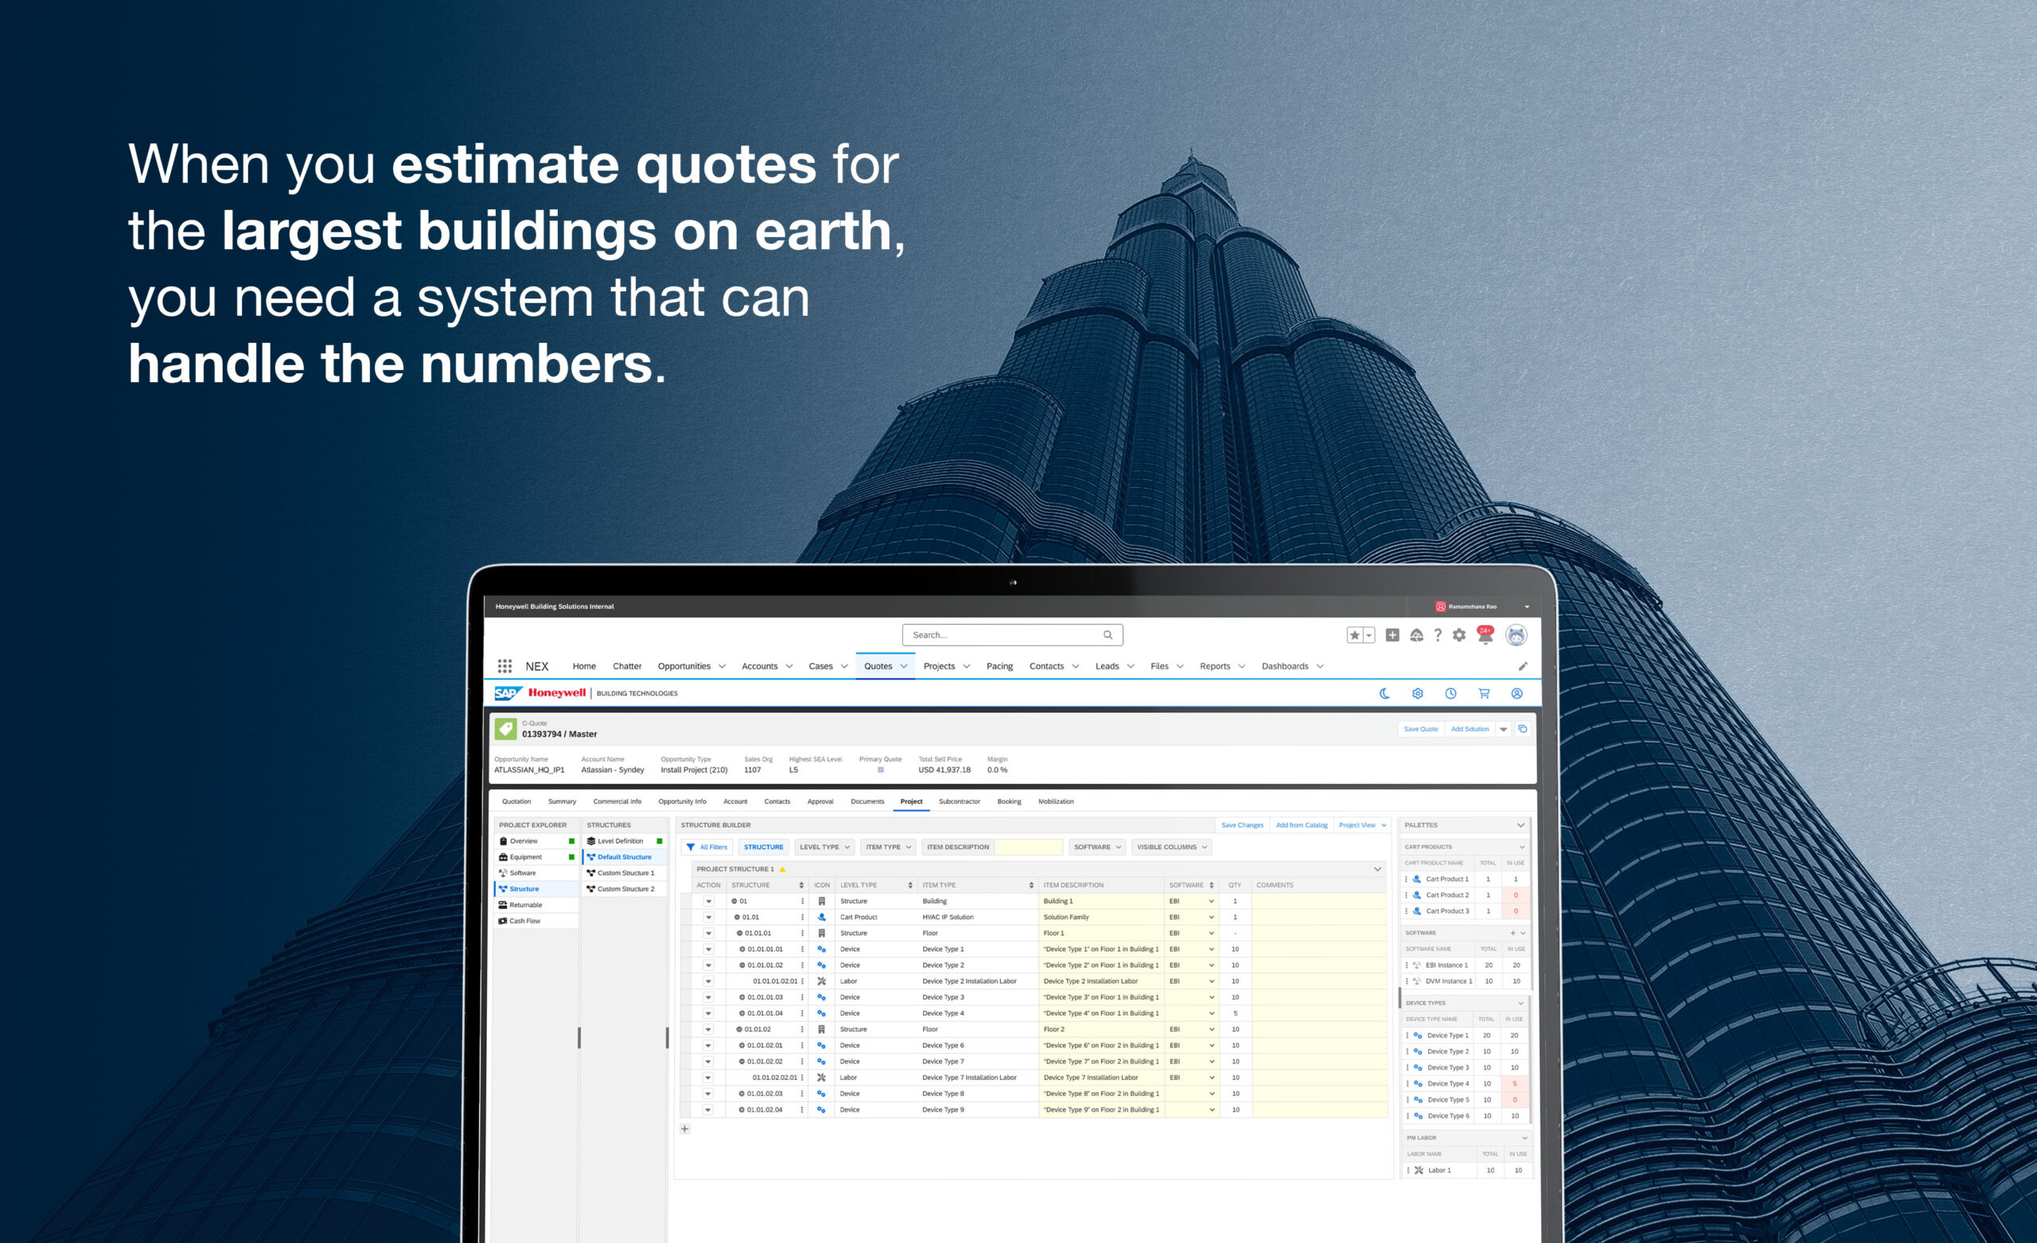Collapse the Project Structure 1 section chevron

(1377, 869)
